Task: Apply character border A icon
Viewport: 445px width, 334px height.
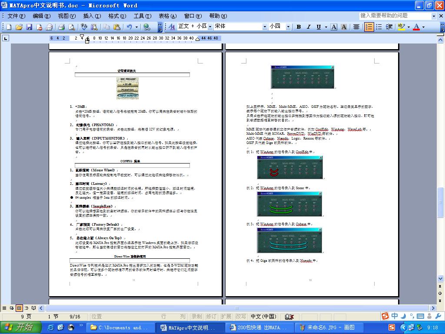Action: pyautogui.click(x=334, y=27)
